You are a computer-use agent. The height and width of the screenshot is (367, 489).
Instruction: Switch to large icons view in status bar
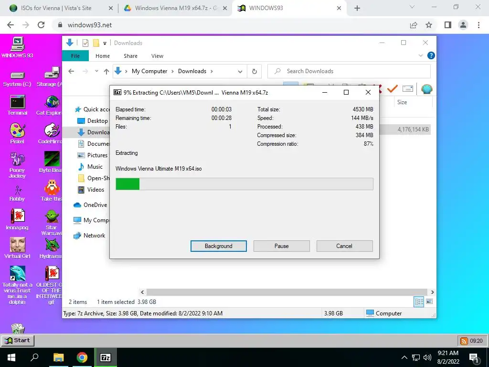click(x=429, y=302)
